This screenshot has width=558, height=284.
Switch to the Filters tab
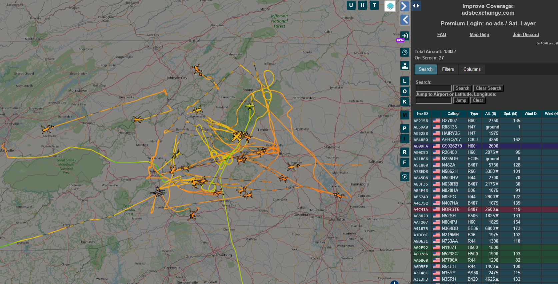[448, 69]
